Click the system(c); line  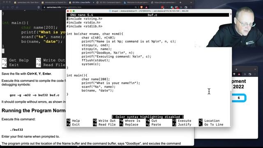91,64
